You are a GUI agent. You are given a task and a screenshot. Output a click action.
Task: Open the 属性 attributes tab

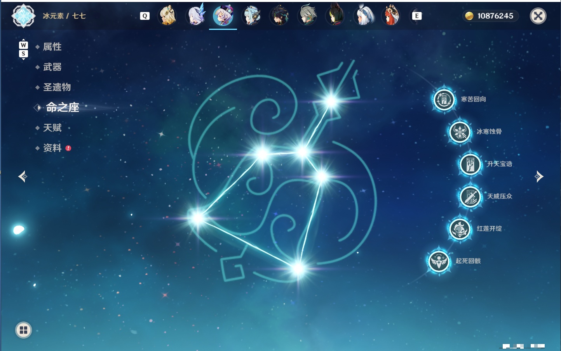(x=52, y=47)
